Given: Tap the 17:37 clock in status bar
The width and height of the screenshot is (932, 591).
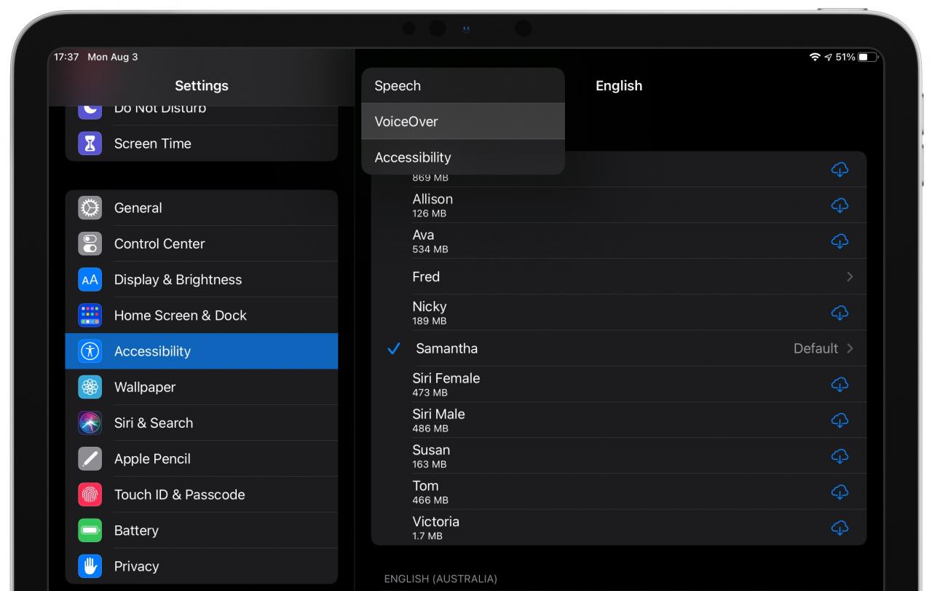Looking at the screenshot, I should point(66,57).
